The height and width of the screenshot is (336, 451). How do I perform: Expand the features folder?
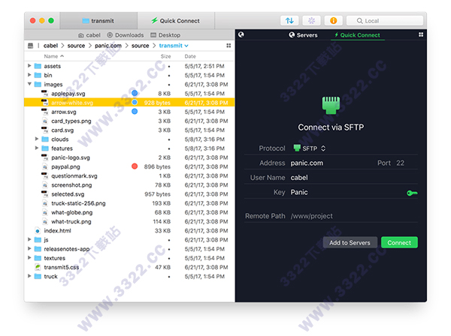pos(37,148)
